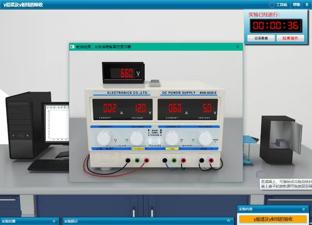Click the slave red positive terminal

tap(147, 160)
